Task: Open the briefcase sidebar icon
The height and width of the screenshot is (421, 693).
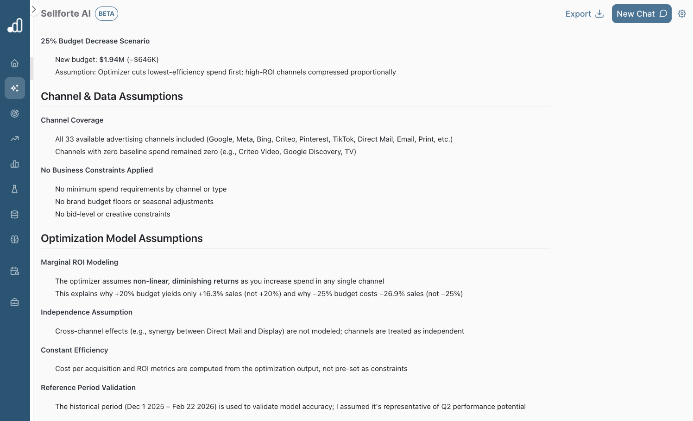Action: click(15, 302)
